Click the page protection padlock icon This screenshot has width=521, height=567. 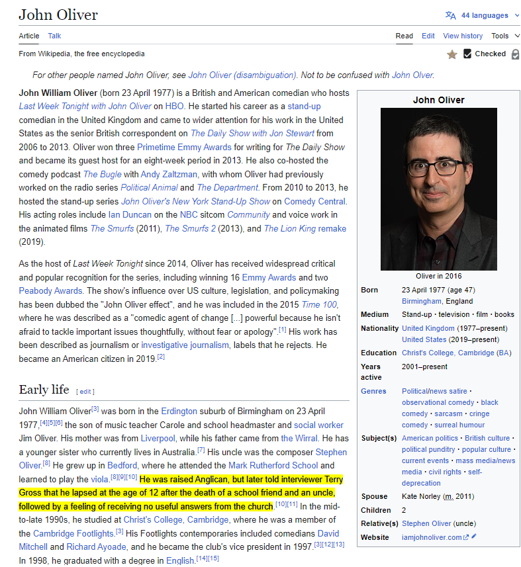pos(515,54)
